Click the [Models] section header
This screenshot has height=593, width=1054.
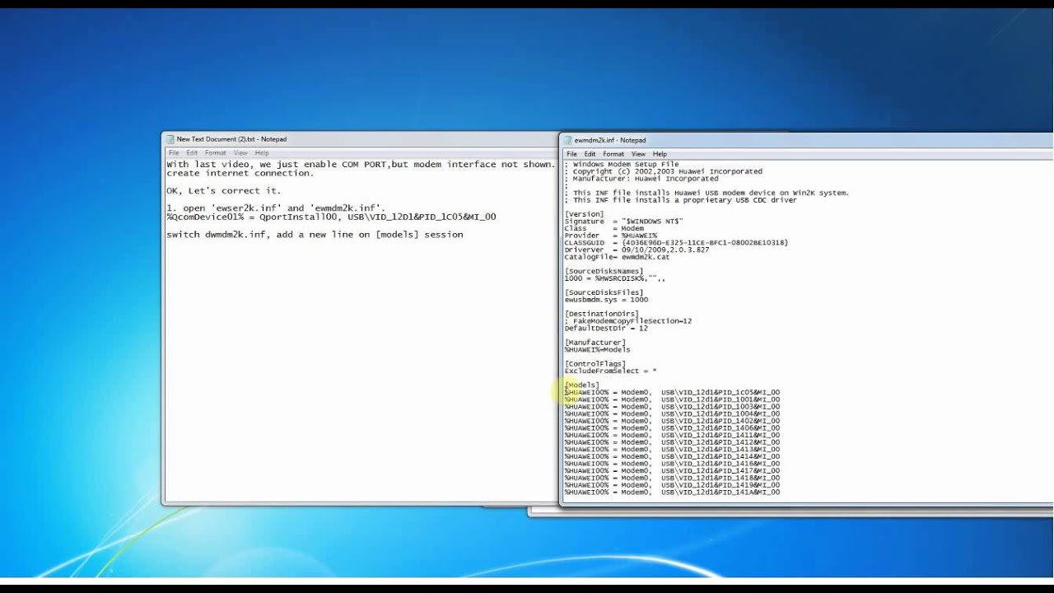click(582, 385)
